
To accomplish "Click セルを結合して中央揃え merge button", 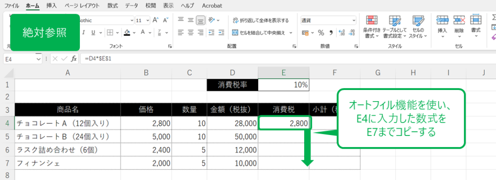I will point(259,32).
